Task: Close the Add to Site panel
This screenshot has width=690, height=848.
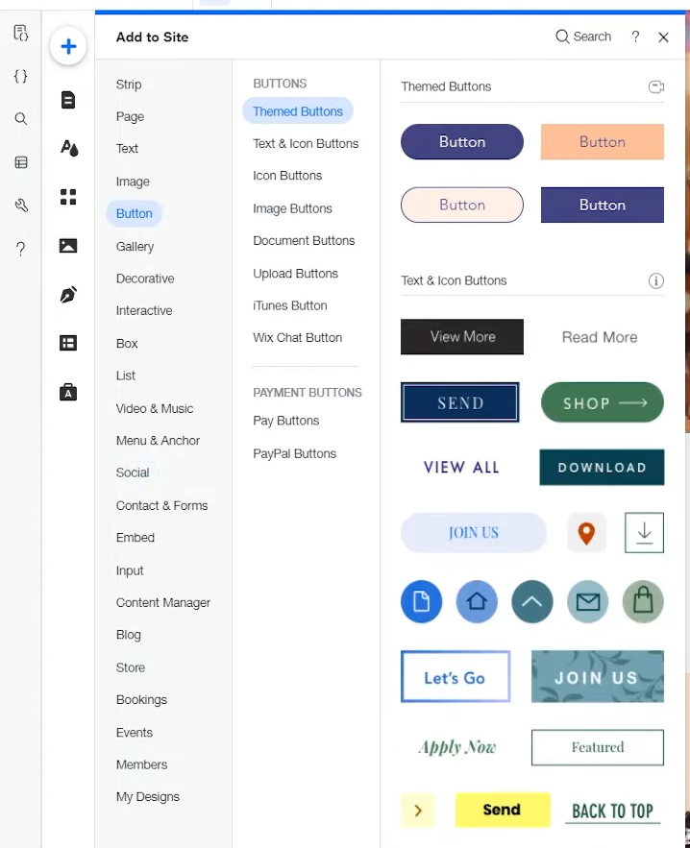Action: tap(663, 37)
